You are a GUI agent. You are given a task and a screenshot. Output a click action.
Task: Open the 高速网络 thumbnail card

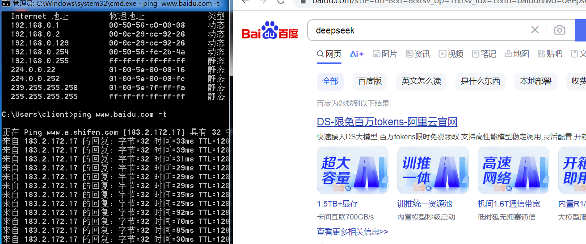coord(514,170)
